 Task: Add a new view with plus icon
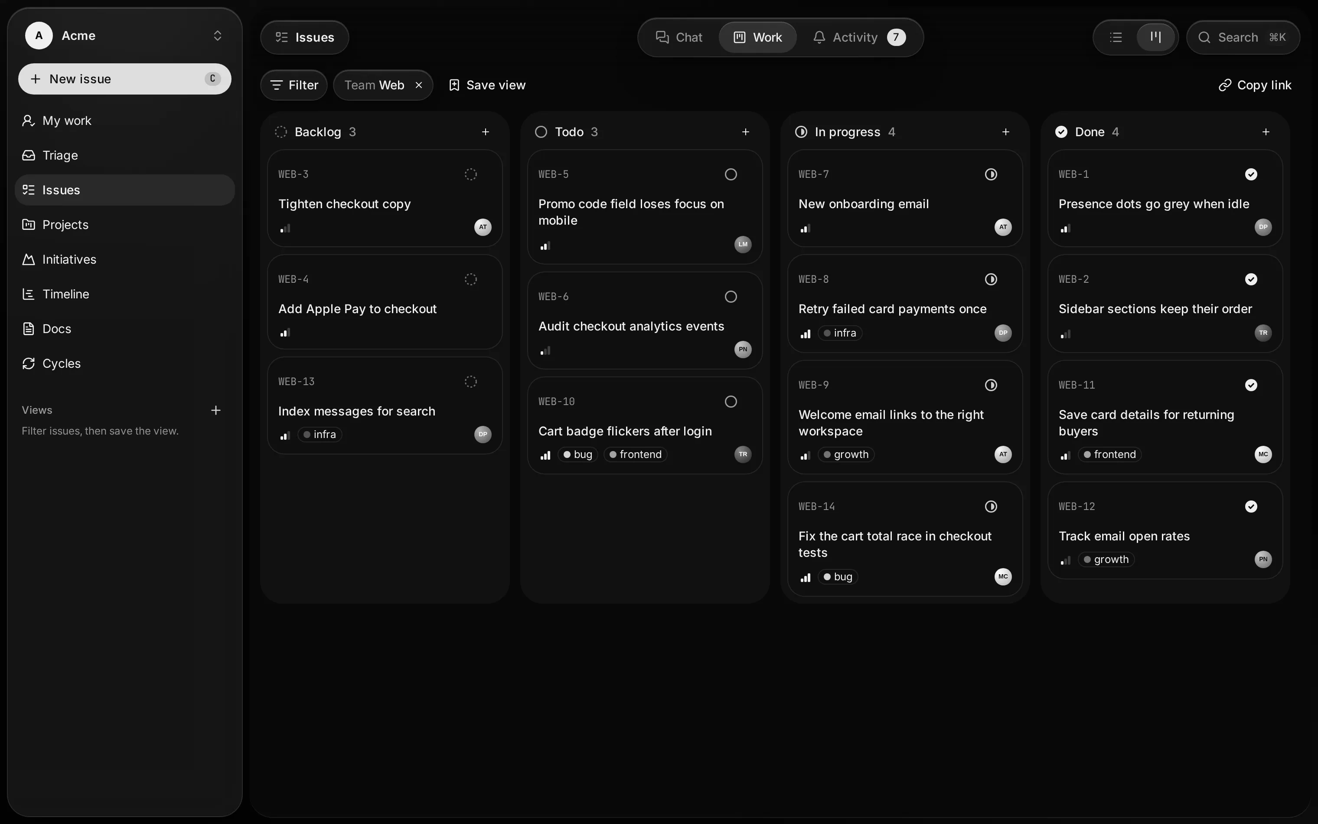(215, 410)
